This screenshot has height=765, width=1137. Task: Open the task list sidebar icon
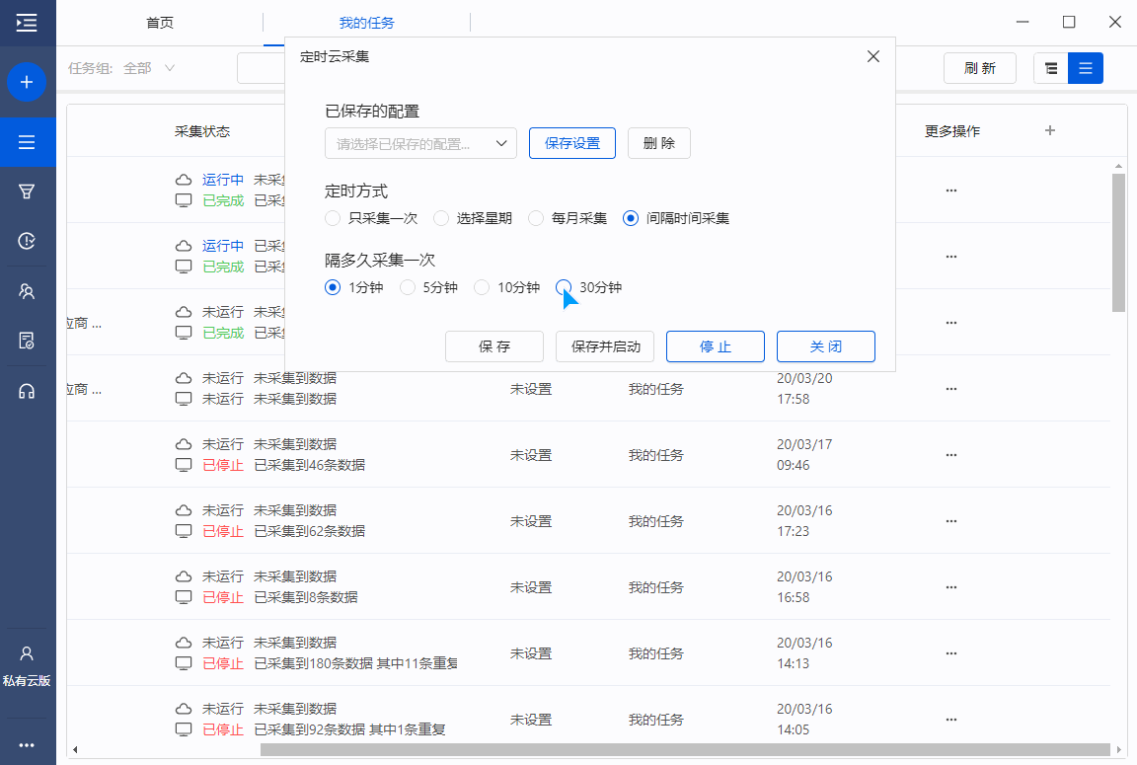click(27, 143)
